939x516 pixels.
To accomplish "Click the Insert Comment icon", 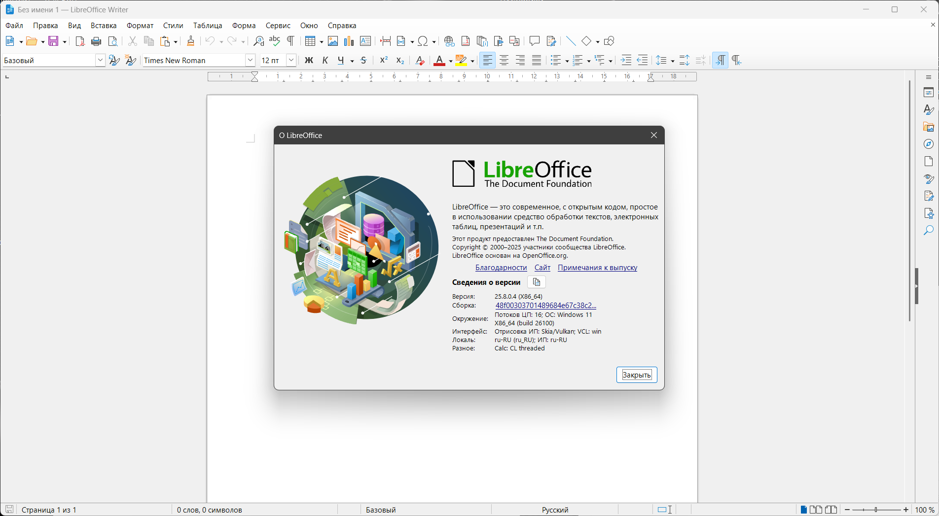I will 534,41.
